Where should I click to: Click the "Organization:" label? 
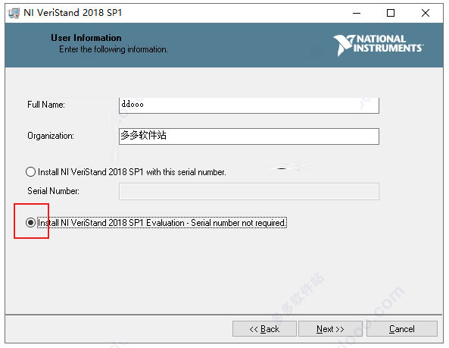[51, 136]
